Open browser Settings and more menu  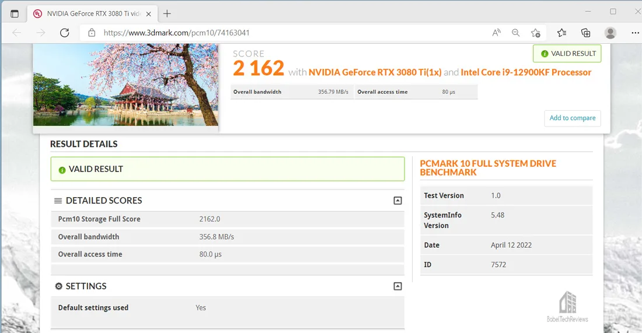click(x=635, y=33)
